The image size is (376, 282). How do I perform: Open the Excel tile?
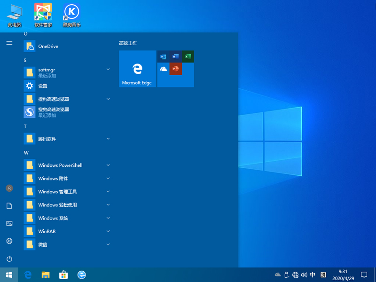(188, 56)
